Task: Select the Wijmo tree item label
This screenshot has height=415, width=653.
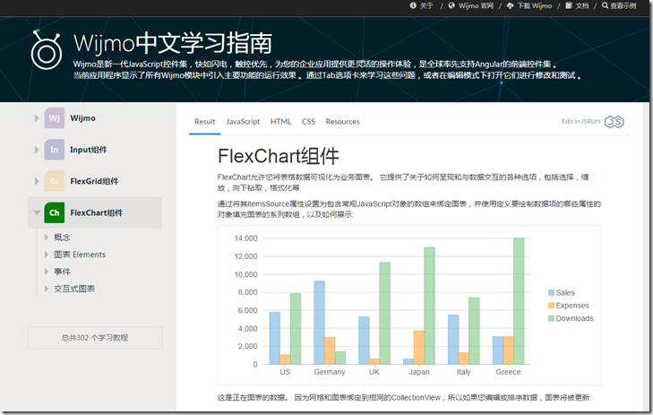Action: click(83, 118)
